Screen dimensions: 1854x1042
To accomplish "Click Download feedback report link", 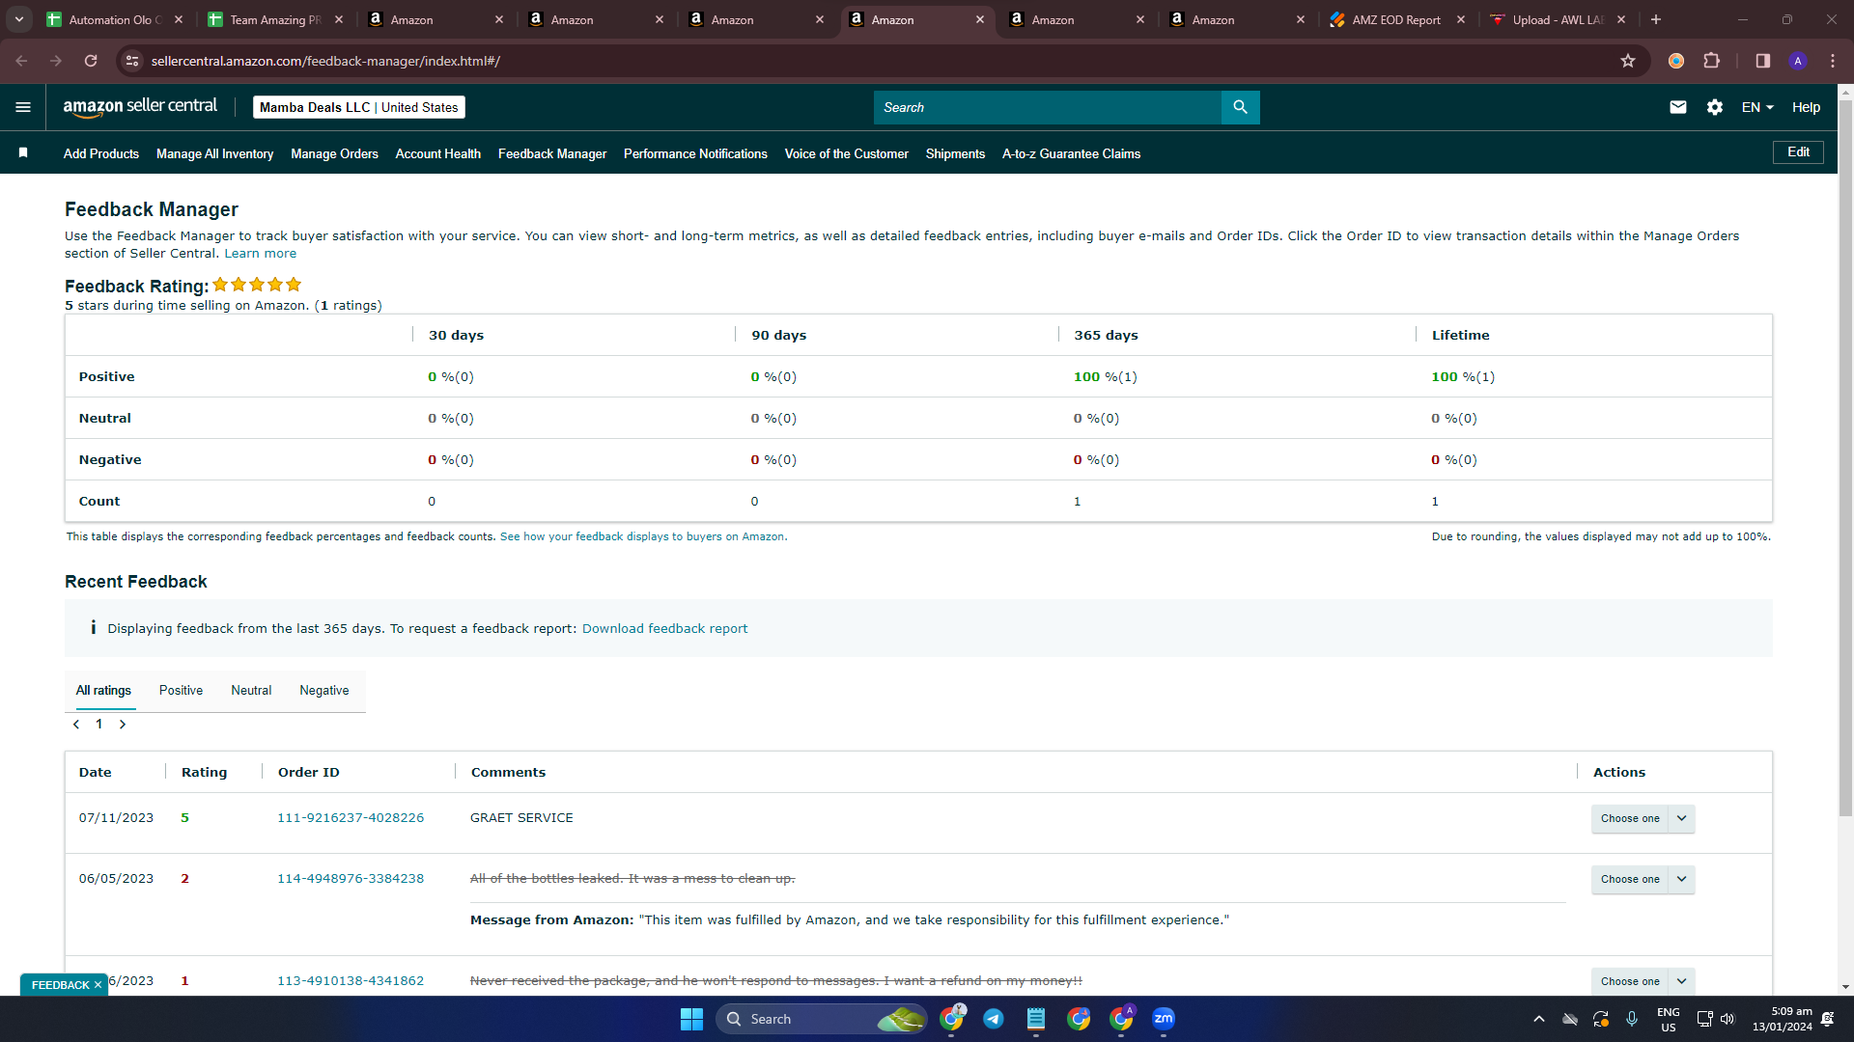I will point(664,629).
